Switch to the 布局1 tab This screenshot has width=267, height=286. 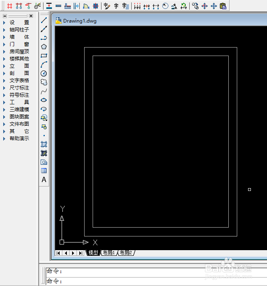pos(109,253)
